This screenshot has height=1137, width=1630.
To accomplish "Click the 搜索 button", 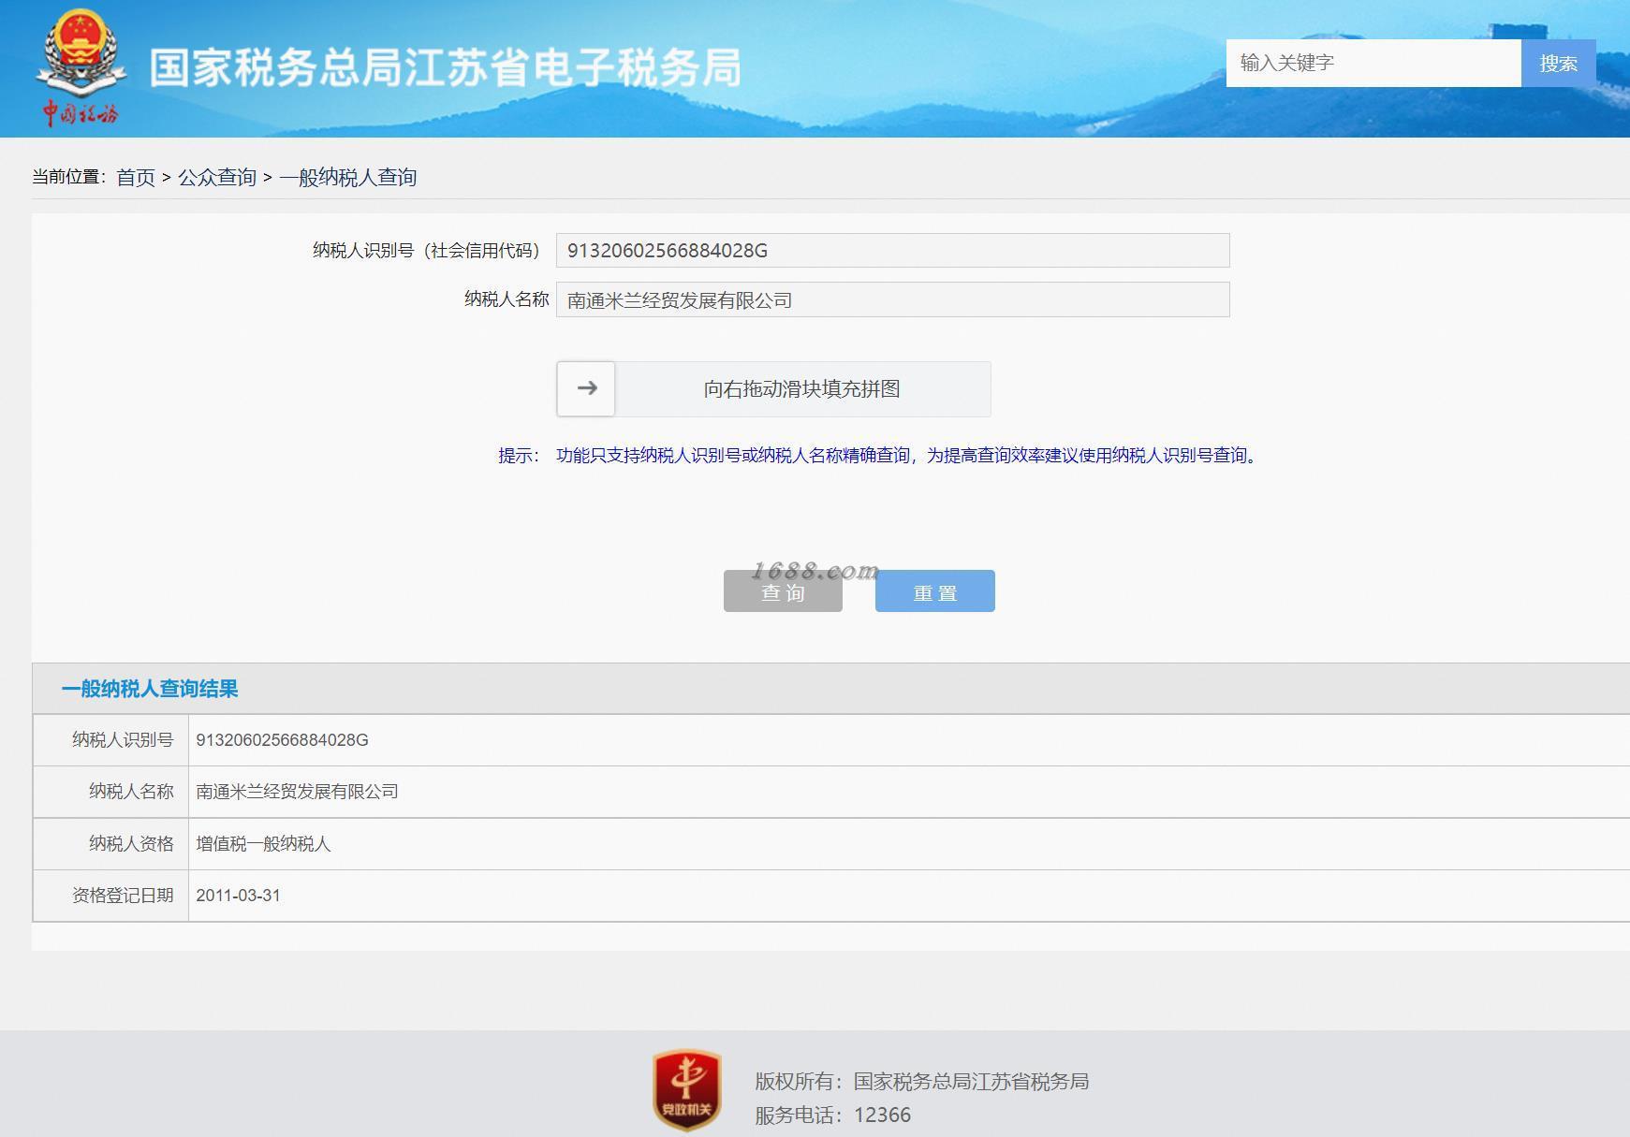I will 1558,63.
